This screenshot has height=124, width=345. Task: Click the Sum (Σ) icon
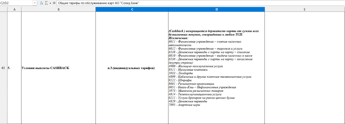coord(46,3)
